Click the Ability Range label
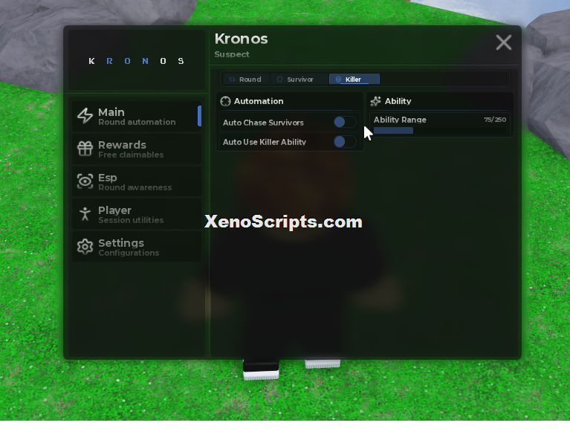The width and height of the screenshot is (570, 443). [x=400, y=120]
